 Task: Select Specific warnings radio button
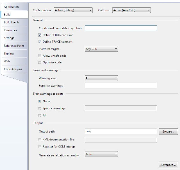[x=39, y=109]
